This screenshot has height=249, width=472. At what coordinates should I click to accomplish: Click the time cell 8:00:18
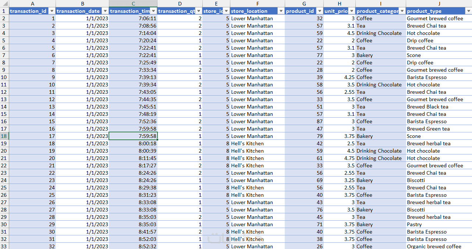click(x=133, y=143)
